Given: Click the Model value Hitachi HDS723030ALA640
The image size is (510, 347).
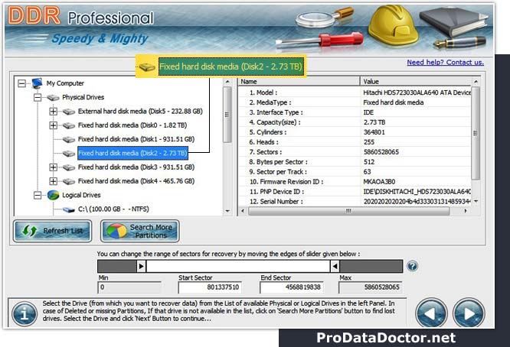Looking at the screenshot, I should (x=417, y=92).
